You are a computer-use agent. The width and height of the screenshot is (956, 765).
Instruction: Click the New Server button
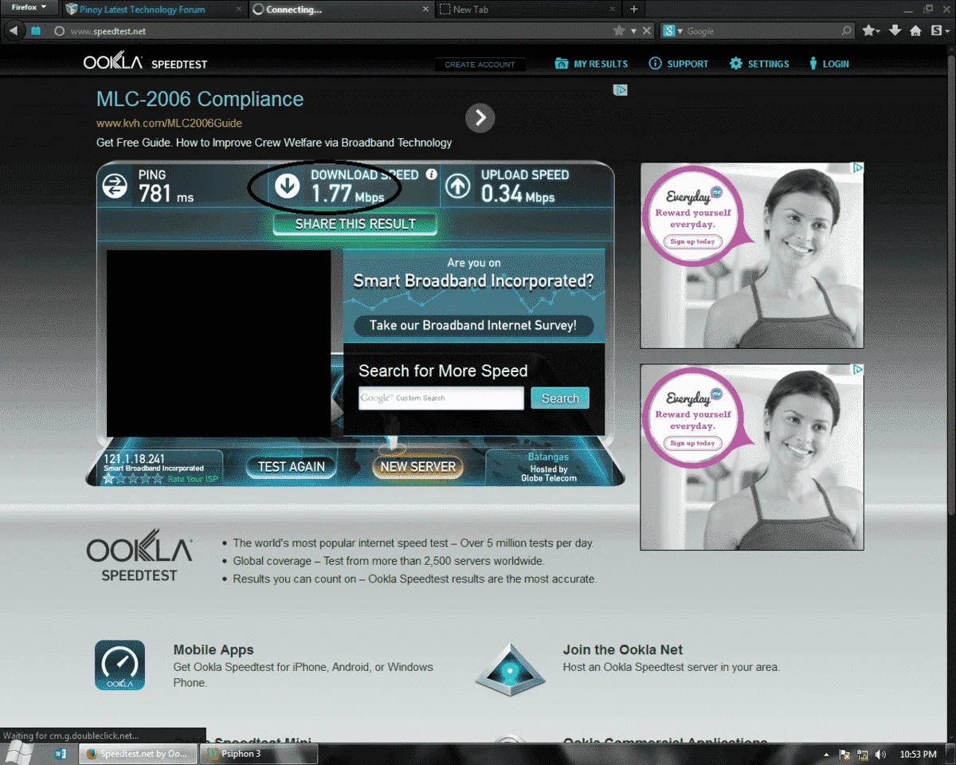click(x=417, y=467)
